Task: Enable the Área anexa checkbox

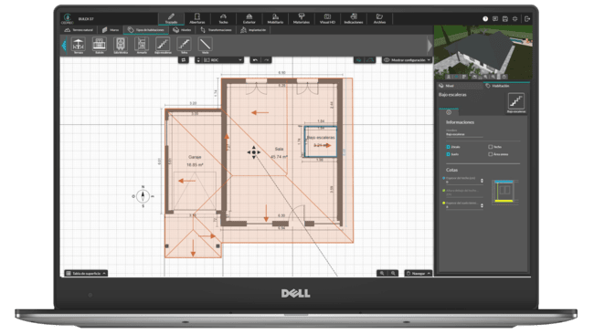Action: coord(490,154)
